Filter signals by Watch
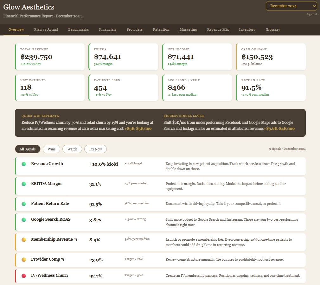Screen dimensions: 320x285 click(x=72, y=149)
